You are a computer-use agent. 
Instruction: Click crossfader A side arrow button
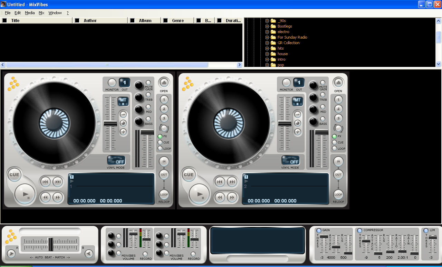tap(11, 254)
